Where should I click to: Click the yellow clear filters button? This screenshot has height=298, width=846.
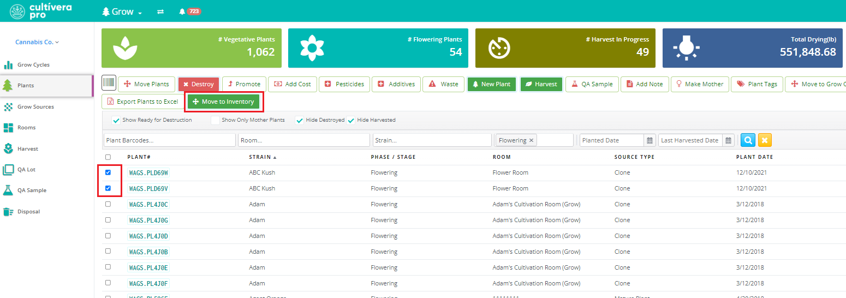[x=765, y=140]
